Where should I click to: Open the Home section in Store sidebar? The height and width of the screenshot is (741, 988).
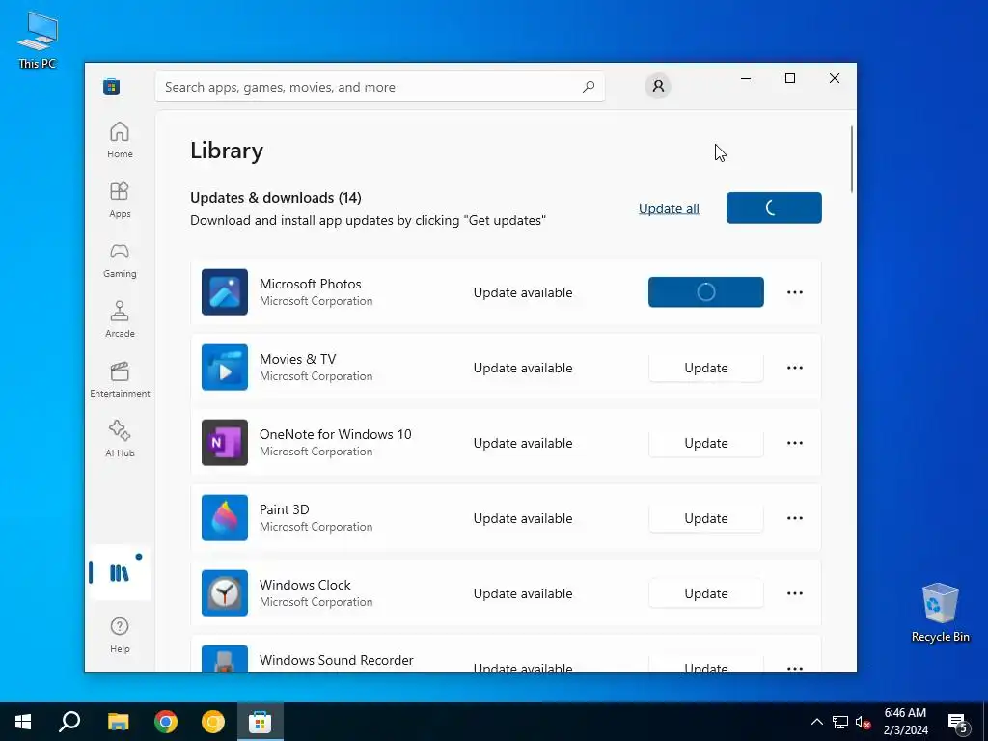(120, 140)
